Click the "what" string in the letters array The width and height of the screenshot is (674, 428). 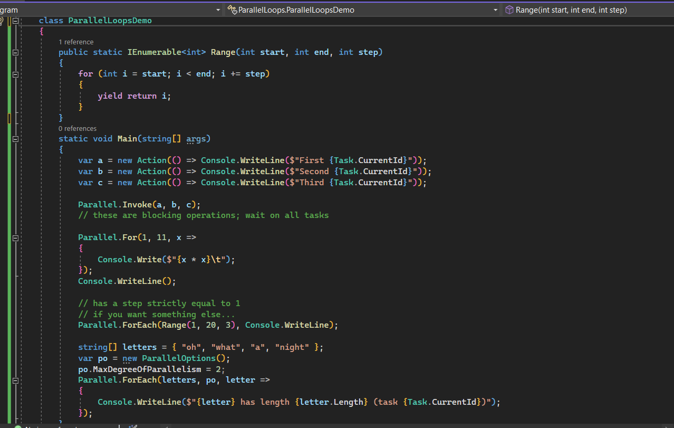click(x=226, y=347)
